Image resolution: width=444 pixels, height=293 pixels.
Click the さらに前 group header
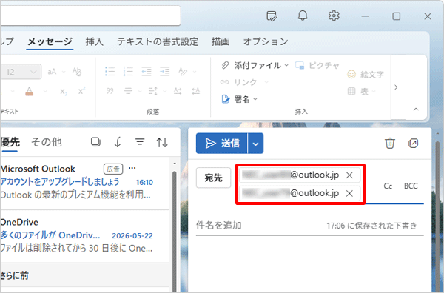coord(84,275)
